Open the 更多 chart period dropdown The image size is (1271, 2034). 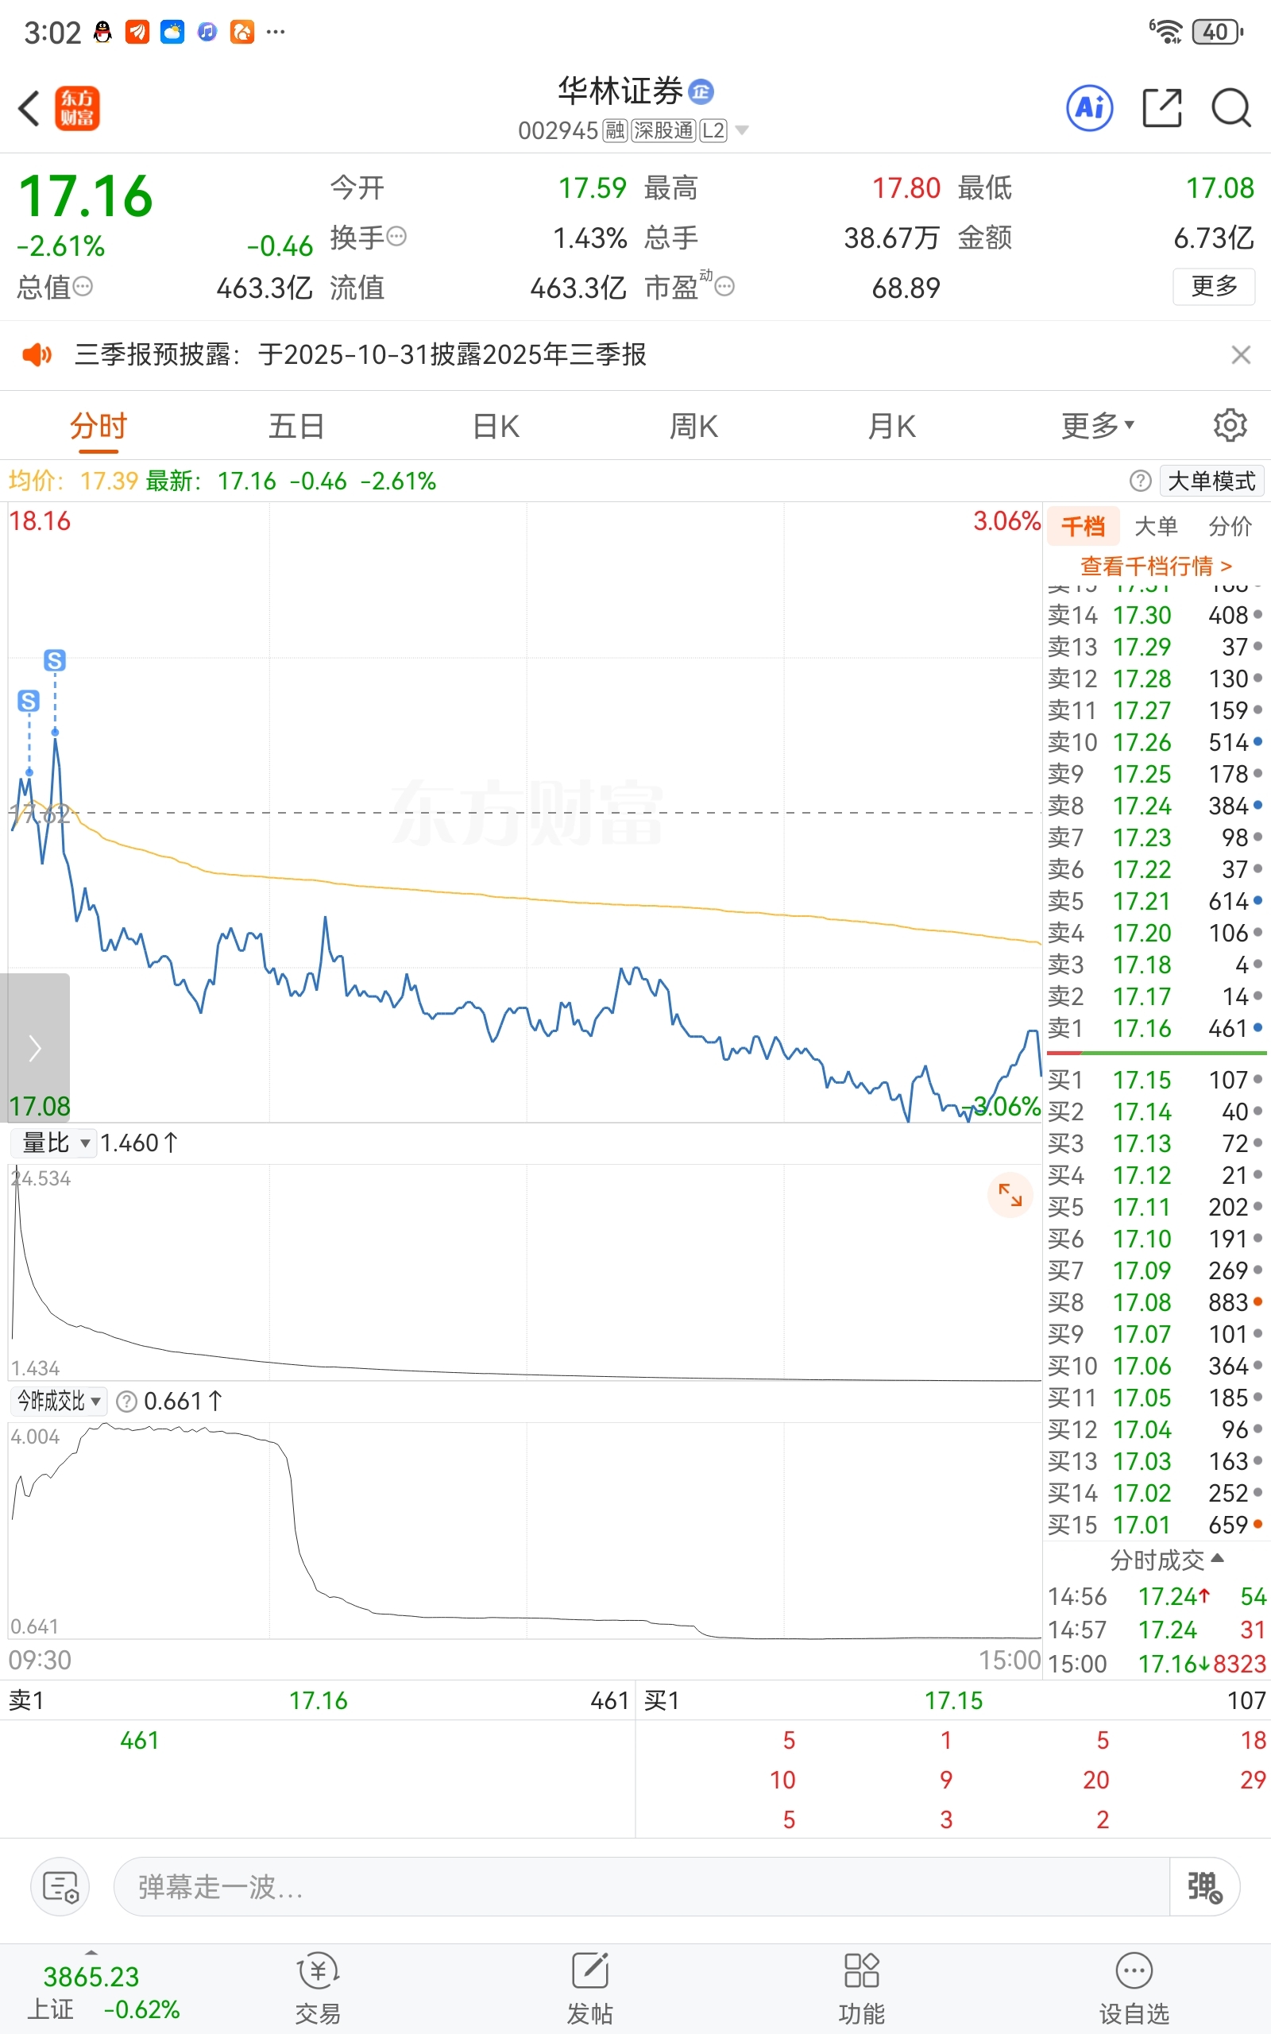tap(1098, 426)
